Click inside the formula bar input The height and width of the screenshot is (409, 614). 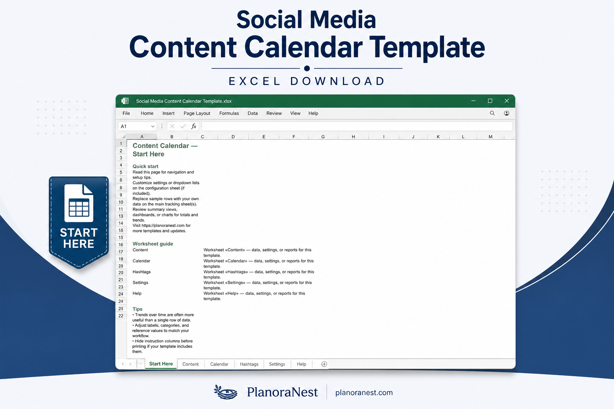pyautogui.click(x=357, y=126)
